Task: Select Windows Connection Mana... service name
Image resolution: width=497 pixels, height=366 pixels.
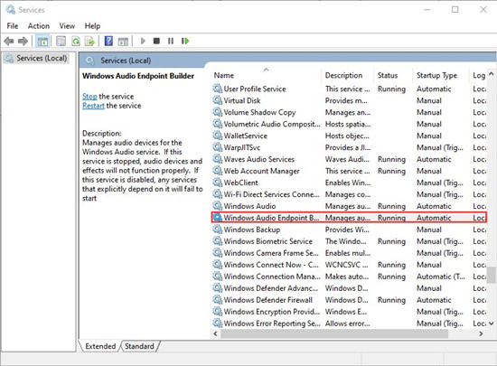Action: (x=272, y=277)
